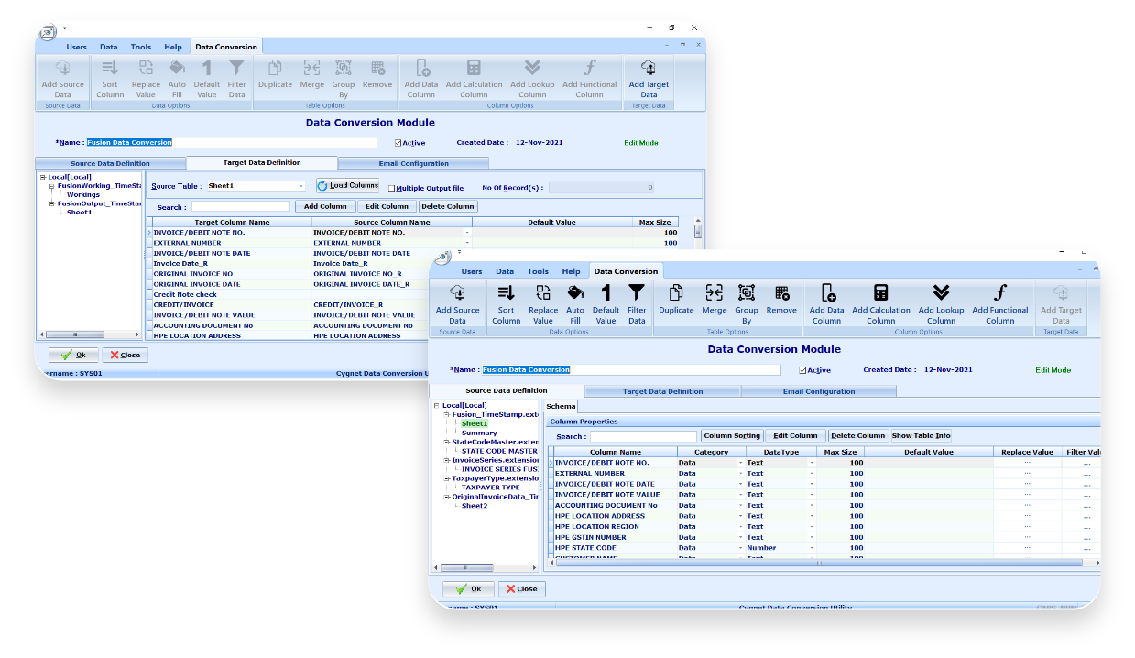Click the Load Columns button
Viewport: 1135px width, 658px height.
click(x=347, y=186)
